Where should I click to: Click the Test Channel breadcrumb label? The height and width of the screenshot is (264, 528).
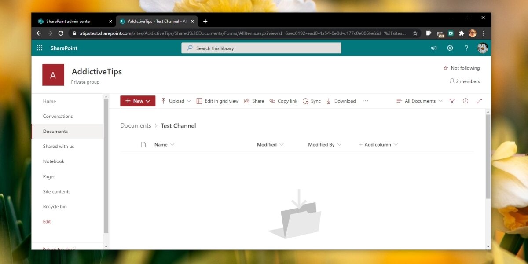point(178,126)
